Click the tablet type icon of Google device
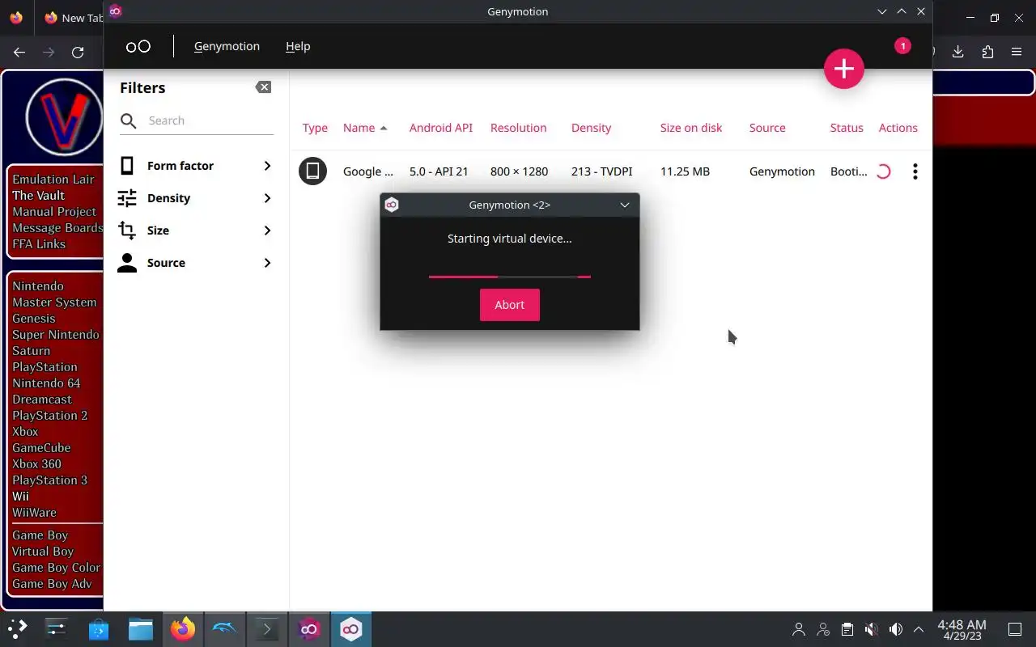This screenshot has height=647, width=1036. pos(313,171)
